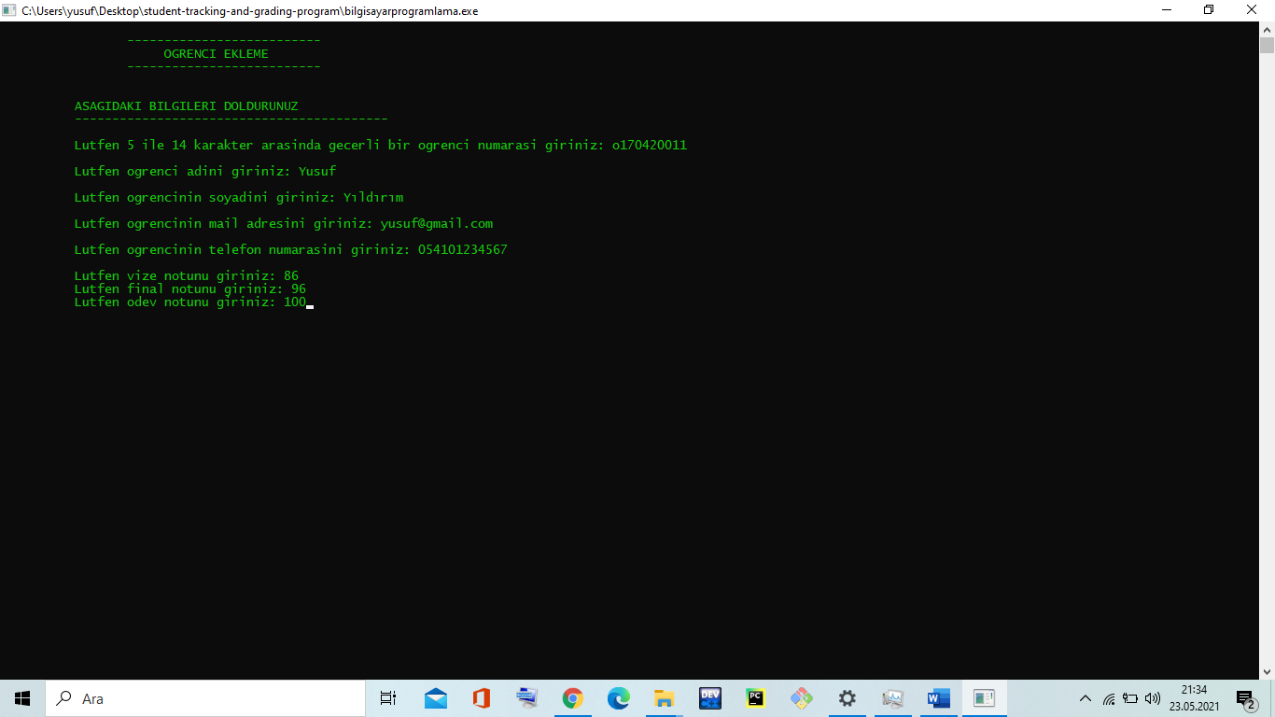Open File Explorer from the taskbar

point(665,698)
